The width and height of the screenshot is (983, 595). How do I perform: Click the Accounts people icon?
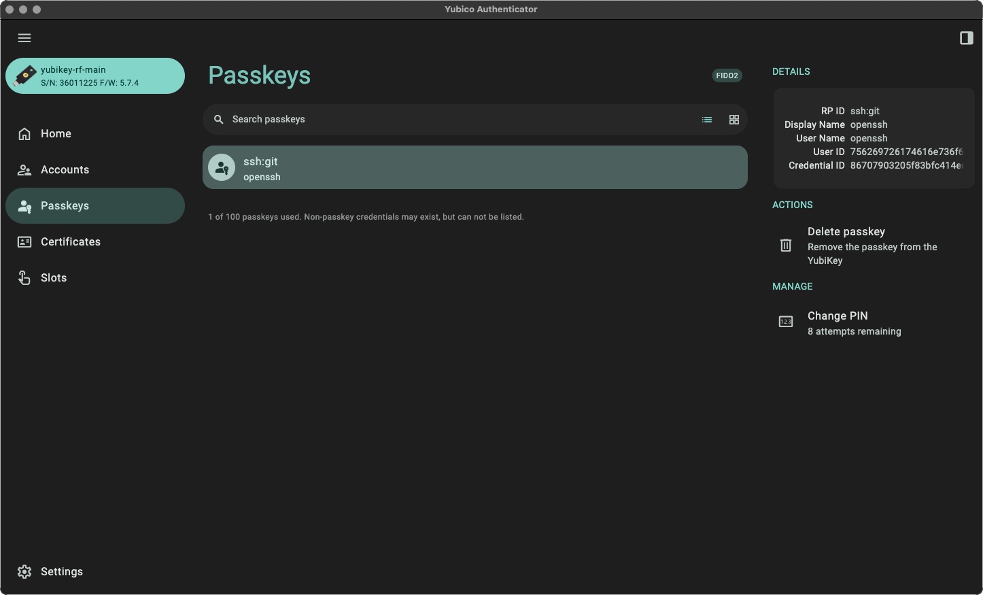point(24,170)
